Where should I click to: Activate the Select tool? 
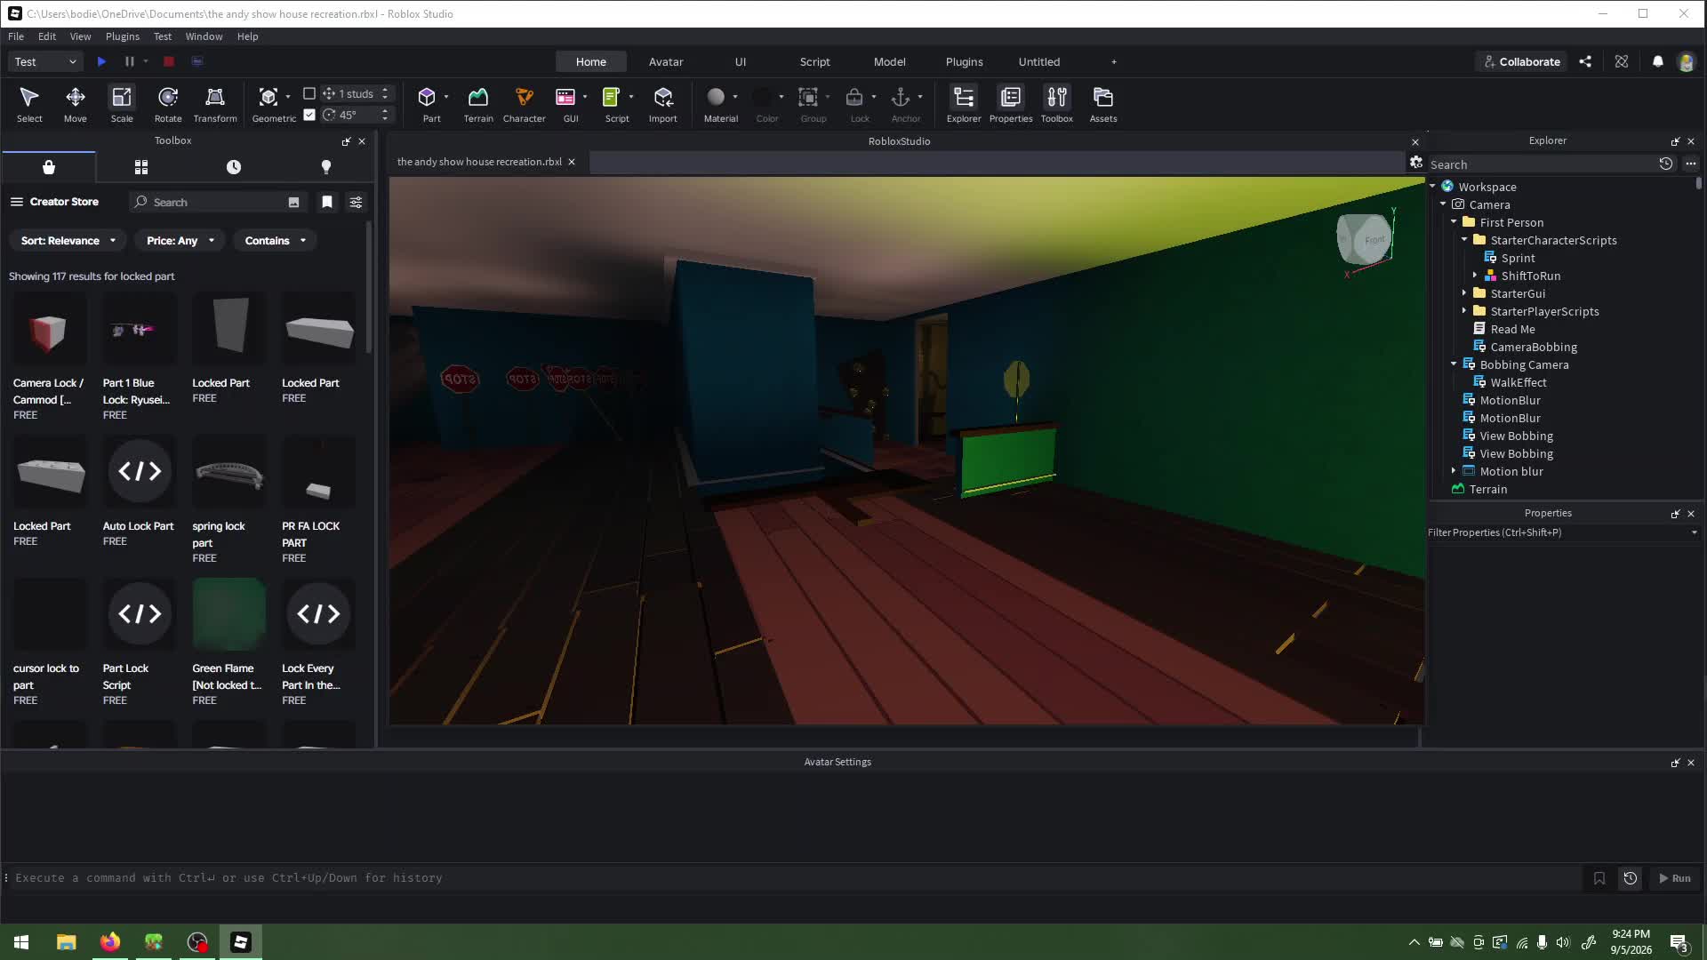tap(29, 104)
